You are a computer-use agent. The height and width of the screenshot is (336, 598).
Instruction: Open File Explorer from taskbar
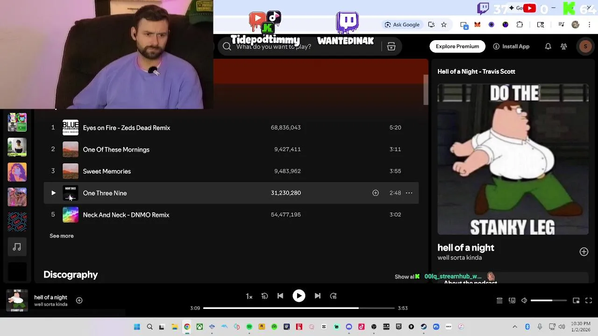point(174,327)
